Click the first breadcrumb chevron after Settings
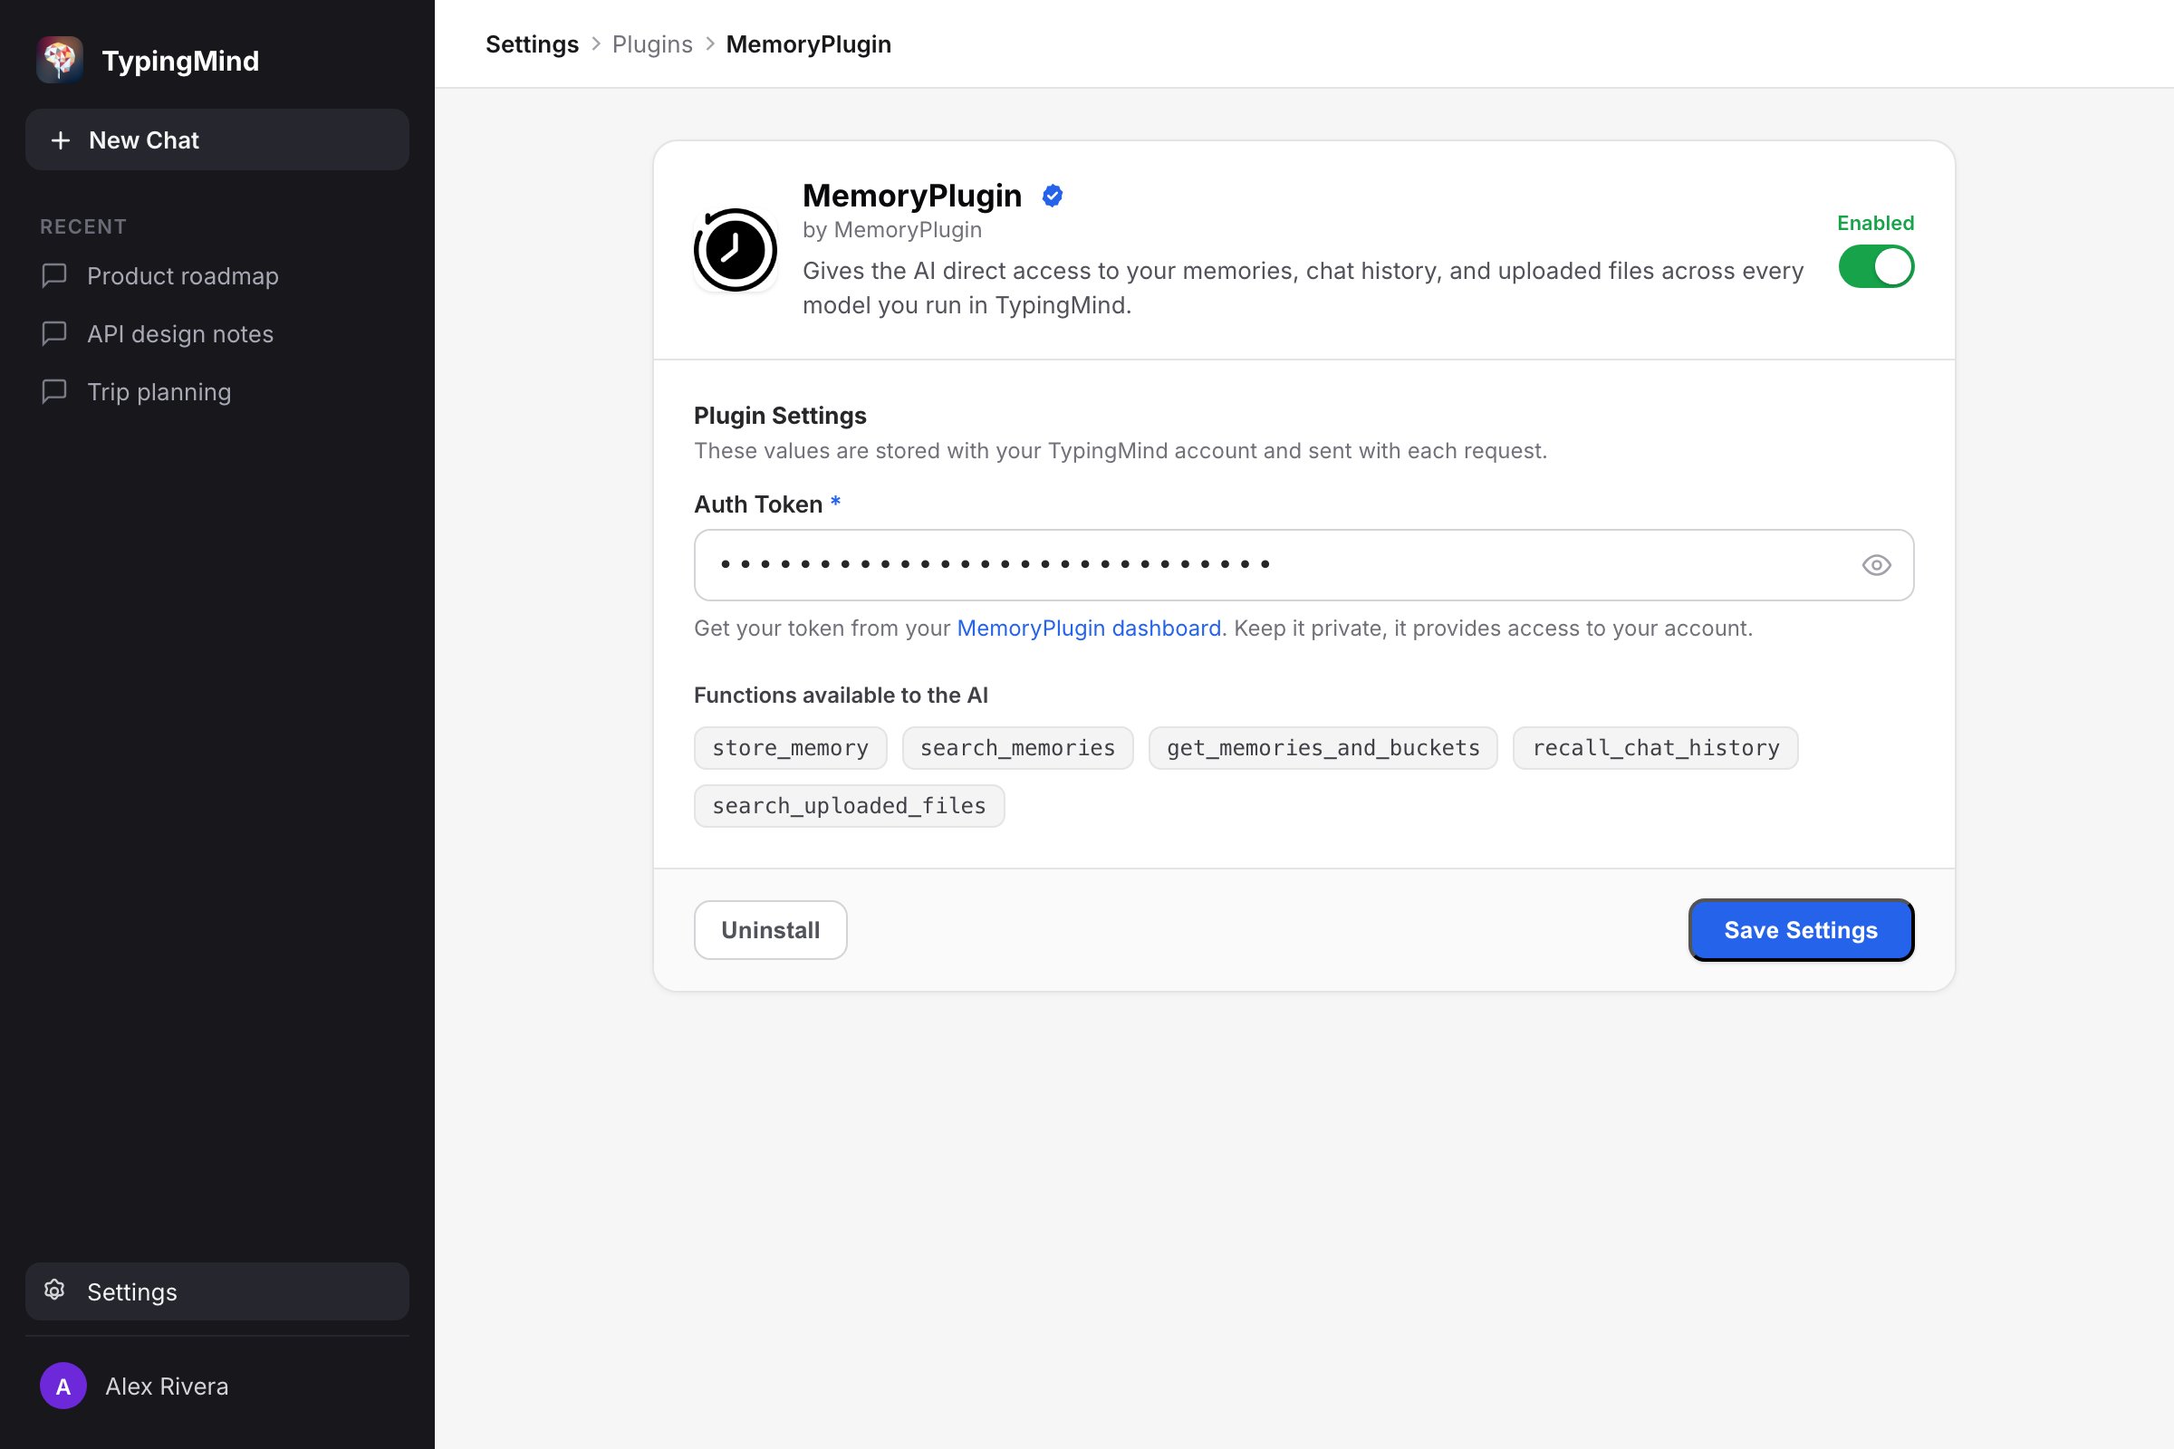 [595, 44]
